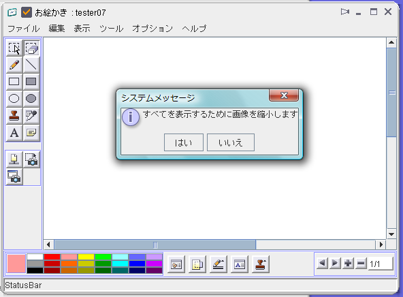
Task: Select the pencil drawing tool
Action: click(14, 65)
